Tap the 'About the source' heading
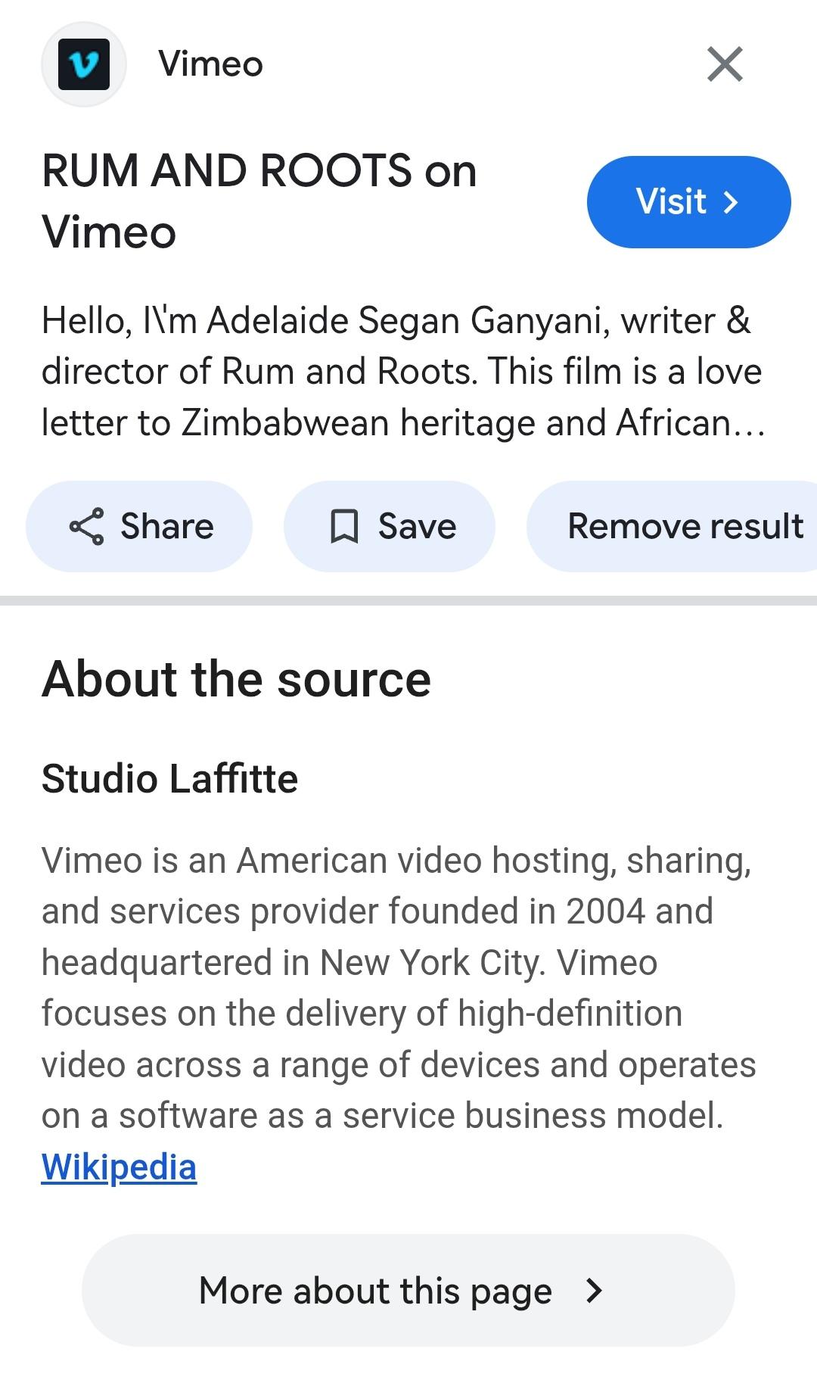This screenshot has height=1380, width=817. [236, 679]
